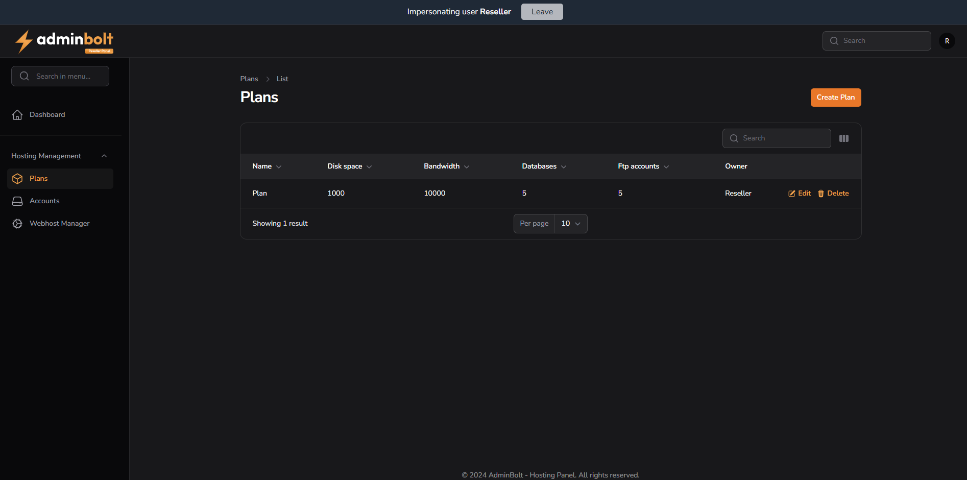Toggle sorting on the Ftp accounts column
The width and height of the screenshot is (967, 480).
(666, 166)
